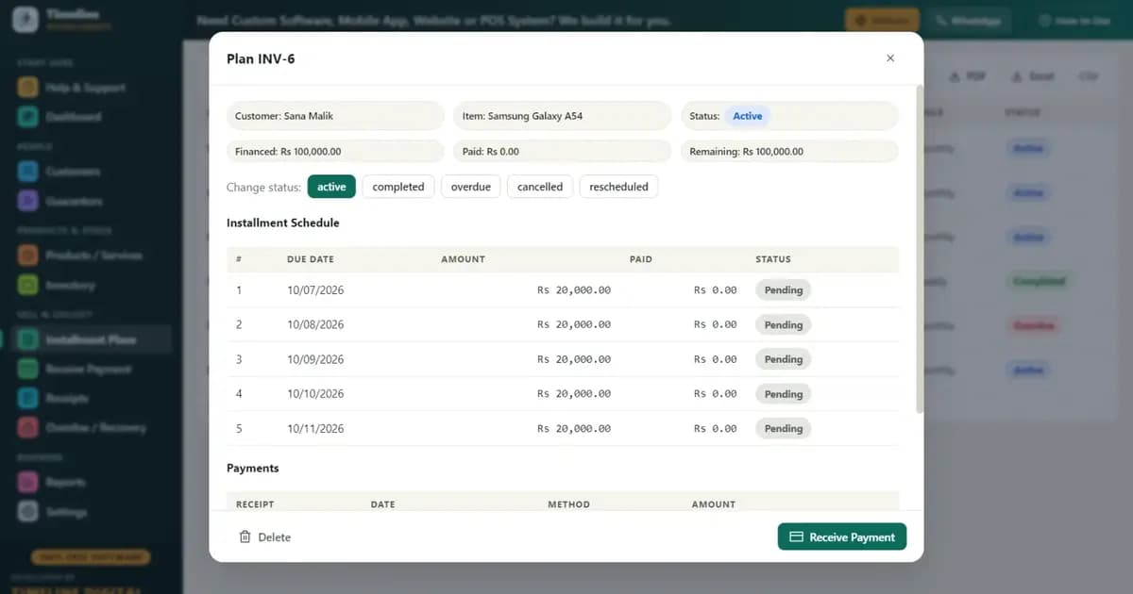Select due date 10/08/2026

click(x=315, y=324)
